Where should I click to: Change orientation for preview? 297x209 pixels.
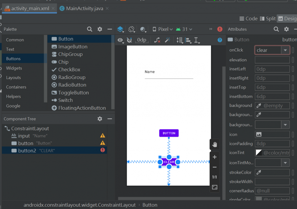coord(131,29)
